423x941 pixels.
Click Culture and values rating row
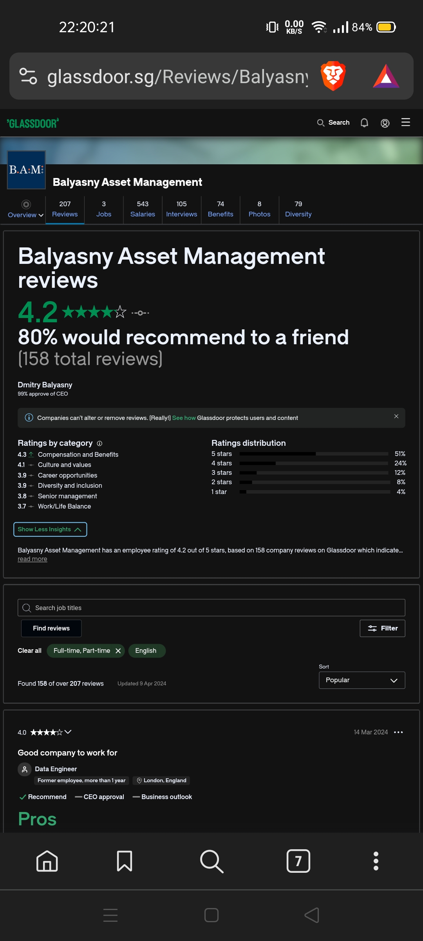[x=54, y=465]
